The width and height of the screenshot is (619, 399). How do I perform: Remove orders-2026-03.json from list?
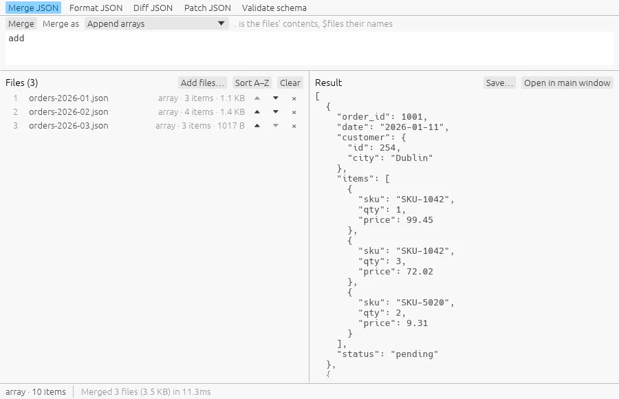click(x=294, y=126)
